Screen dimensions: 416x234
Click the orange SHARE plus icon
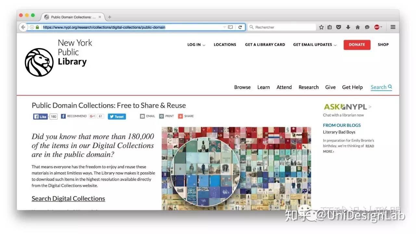pyautogui.click(x=180, y=116)
